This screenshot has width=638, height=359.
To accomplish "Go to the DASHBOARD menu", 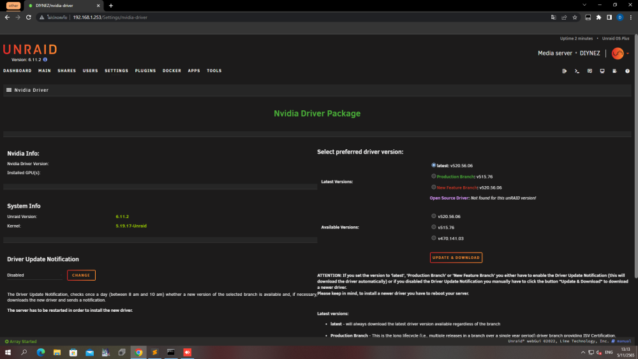I will pos(17,71).
